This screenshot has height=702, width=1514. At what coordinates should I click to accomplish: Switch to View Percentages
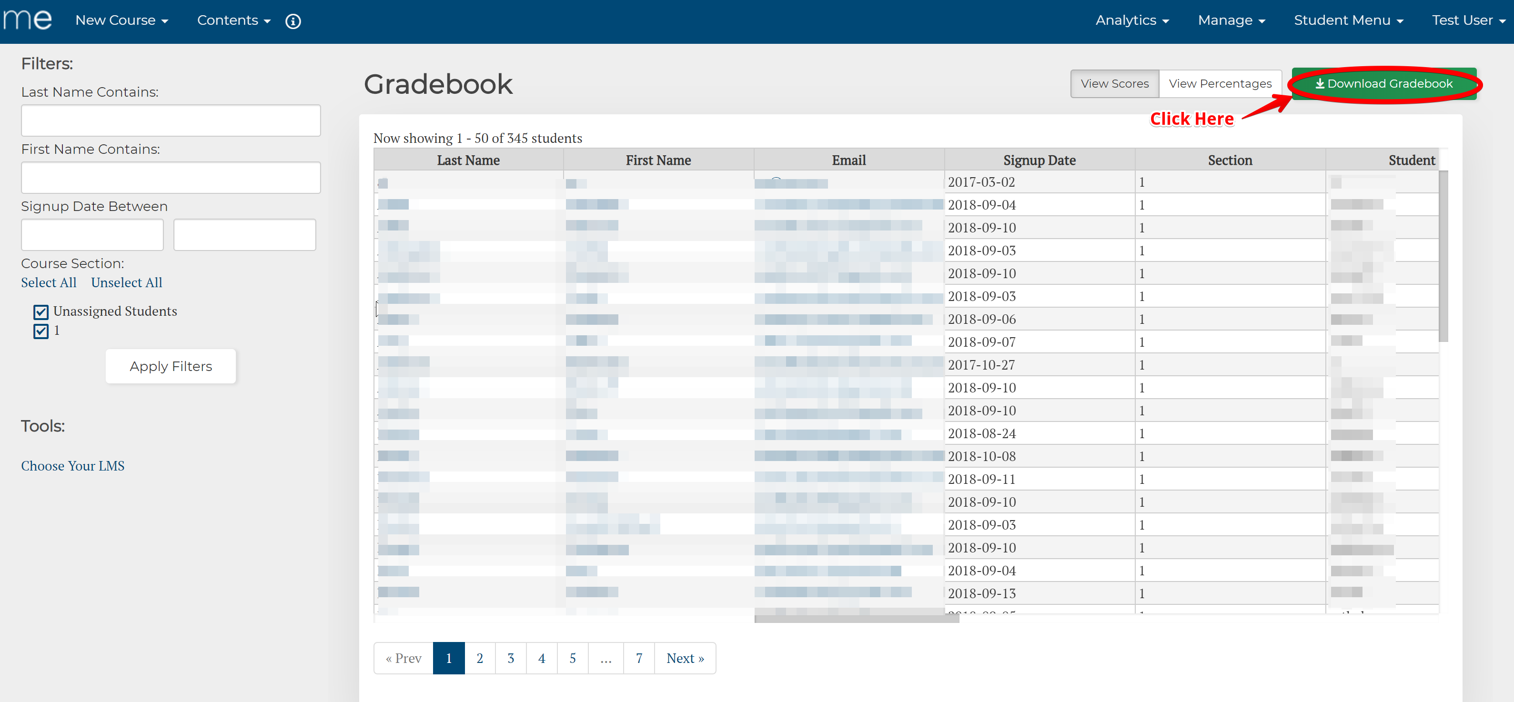coord(1220,84)
